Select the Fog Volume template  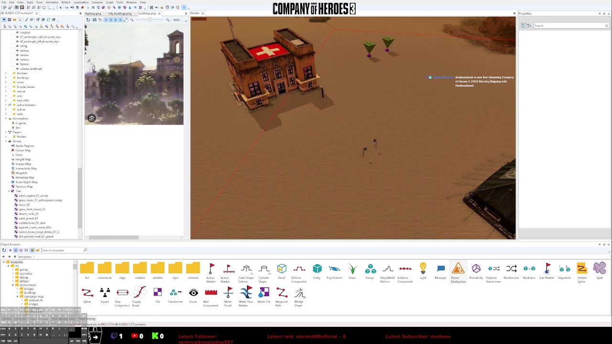tap(334, 269)
